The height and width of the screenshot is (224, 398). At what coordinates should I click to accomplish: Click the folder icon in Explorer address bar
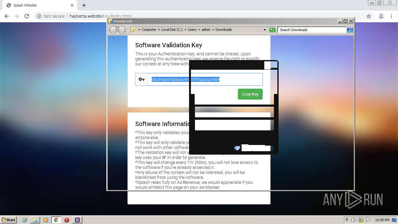pos(133,30)
